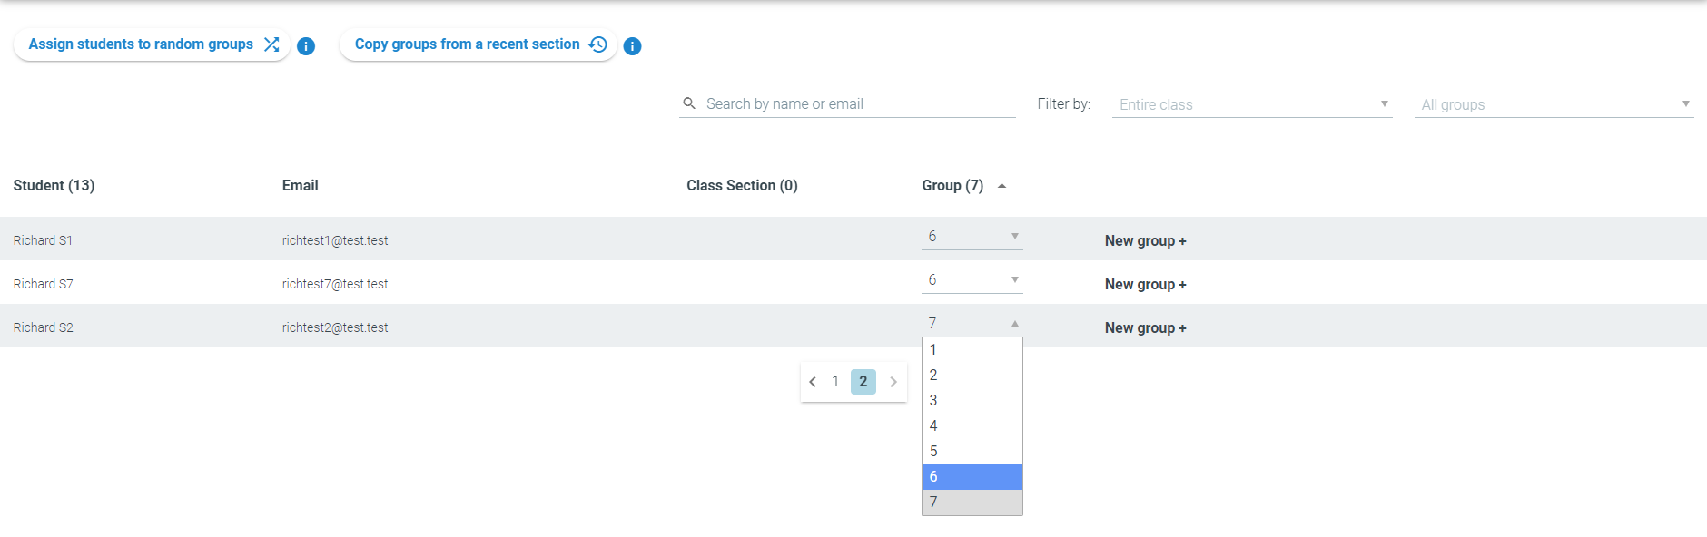
Task: Choose group 6 in the open list
Action: click(x=972, y=477)
